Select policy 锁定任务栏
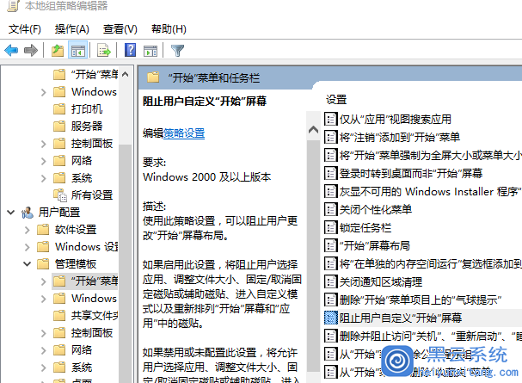The width and height of the screenshot is (522, 383). (x=365, y=228)
